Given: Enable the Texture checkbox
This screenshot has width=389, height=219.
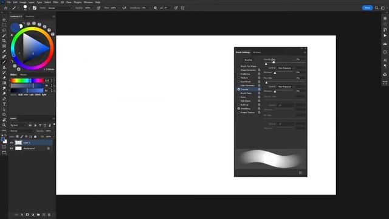Looking at the screenshot, I should 239,78.
